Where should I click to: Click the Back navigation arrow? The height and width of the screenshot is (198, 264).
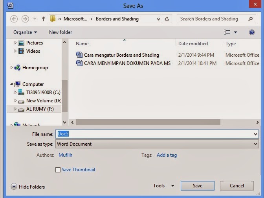(14, 19)
